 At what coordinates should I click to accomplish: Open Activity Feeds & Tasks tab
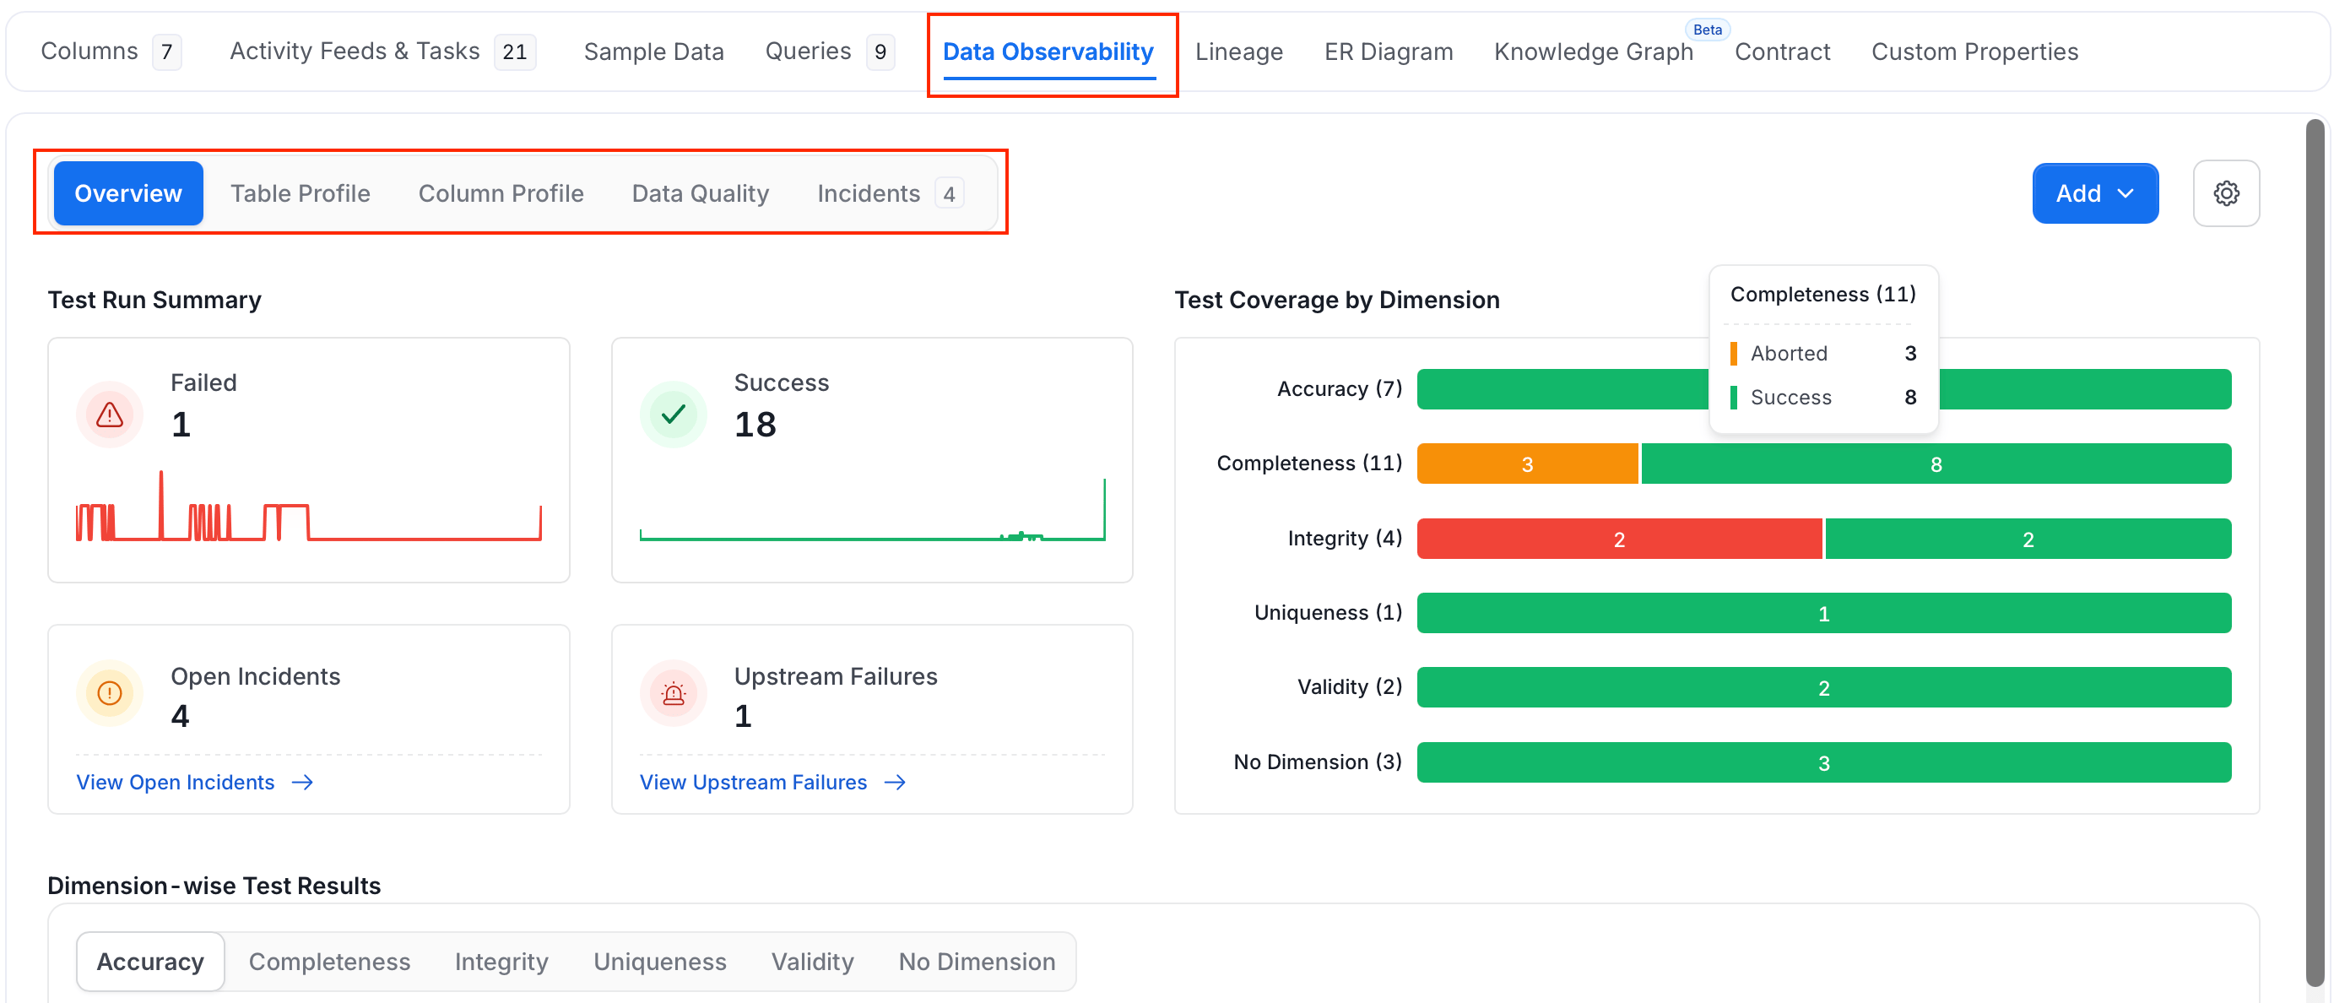382,52
